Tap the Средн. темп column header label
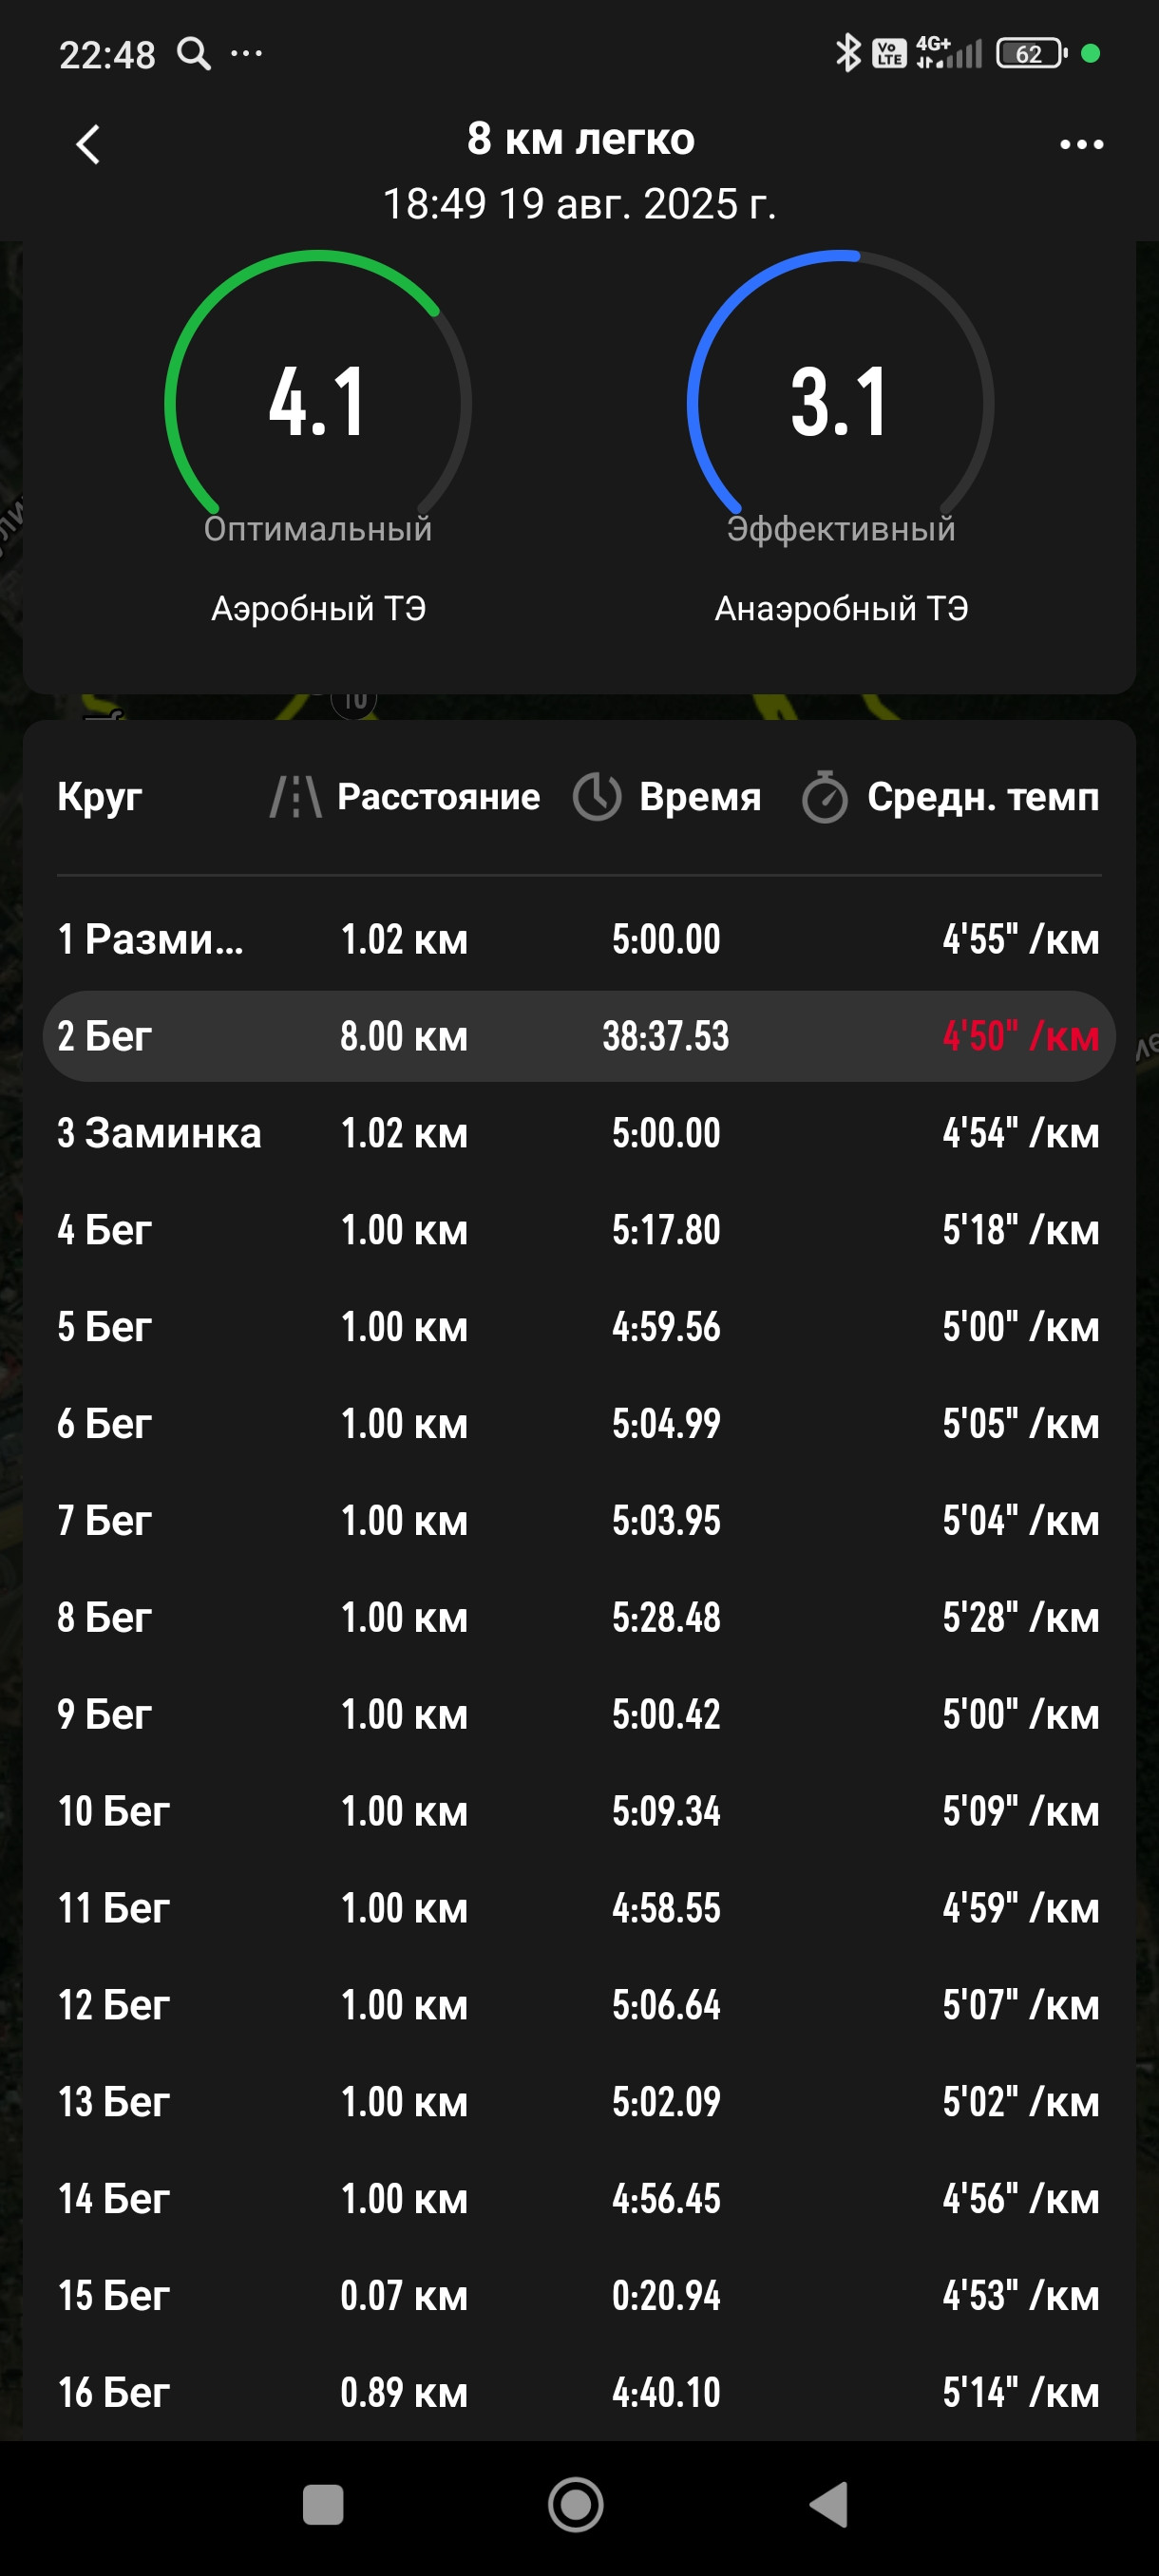Image resolution: width=1159 pixels, height=2576 pixels. point(983,797)
